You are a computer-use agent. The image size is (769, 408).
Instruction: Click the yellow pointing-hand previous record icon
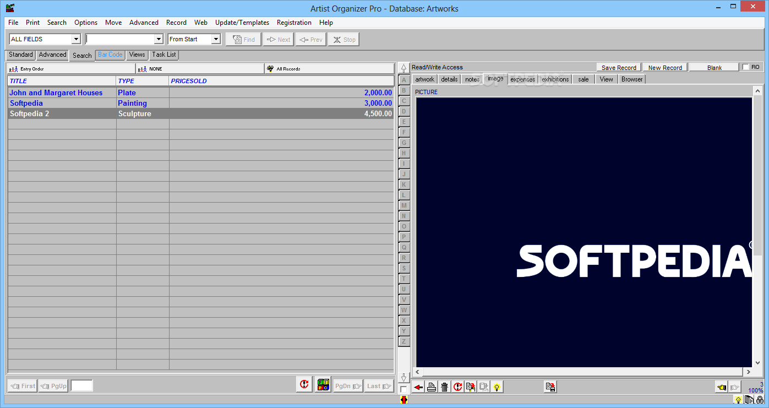721,387
